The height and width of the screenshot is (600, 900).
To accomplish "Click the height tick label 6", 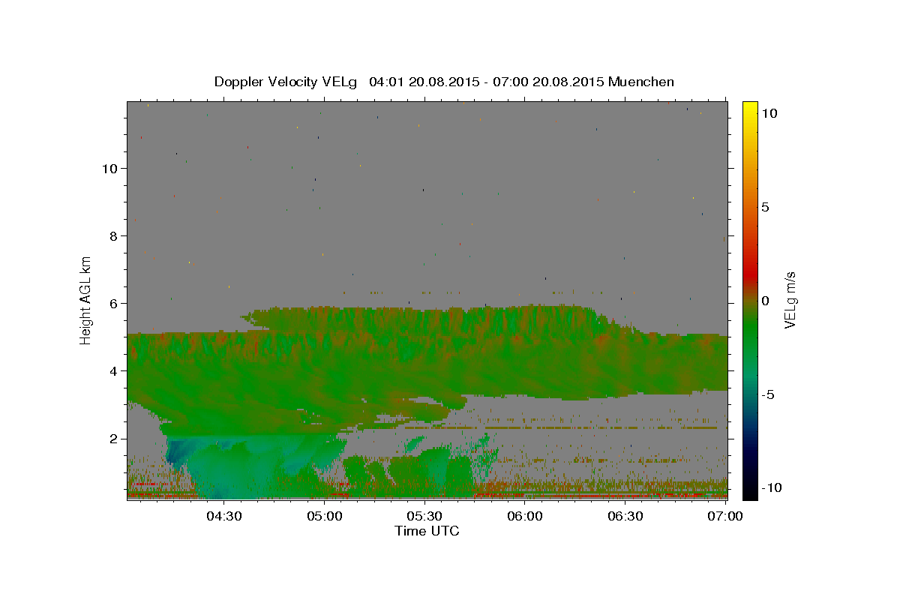I will 114,303.
